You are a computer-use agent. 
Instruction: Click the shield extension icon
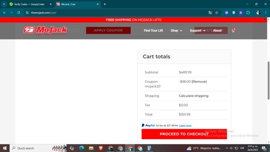pos(234,13)
